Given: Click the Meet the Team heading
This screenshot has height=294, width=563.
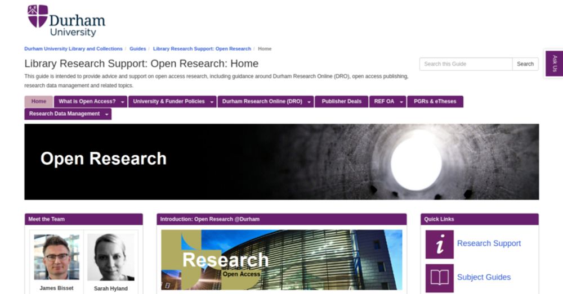Looking at the screenshot, I should pyautogui.click(x=46, y=219).
